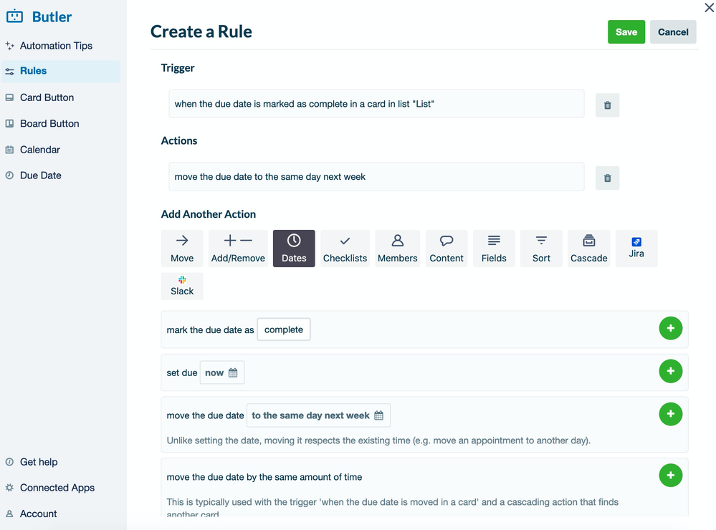Add 'mark the due date as' action
This screenshot has width=716, height=530.
click(670, 328)
